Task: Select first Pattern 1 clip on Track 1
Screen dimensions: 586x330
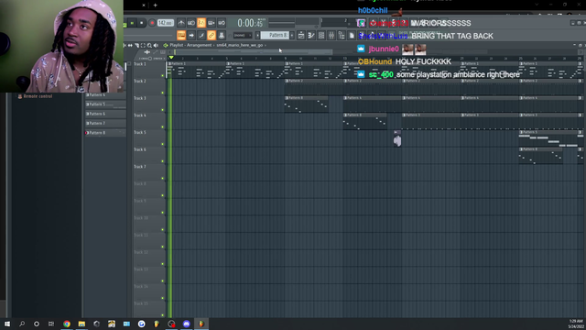Action: click(197, 70)
